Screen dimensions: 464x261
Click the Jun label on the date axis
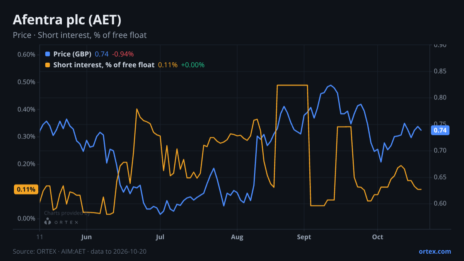click(x=87, y=237)
